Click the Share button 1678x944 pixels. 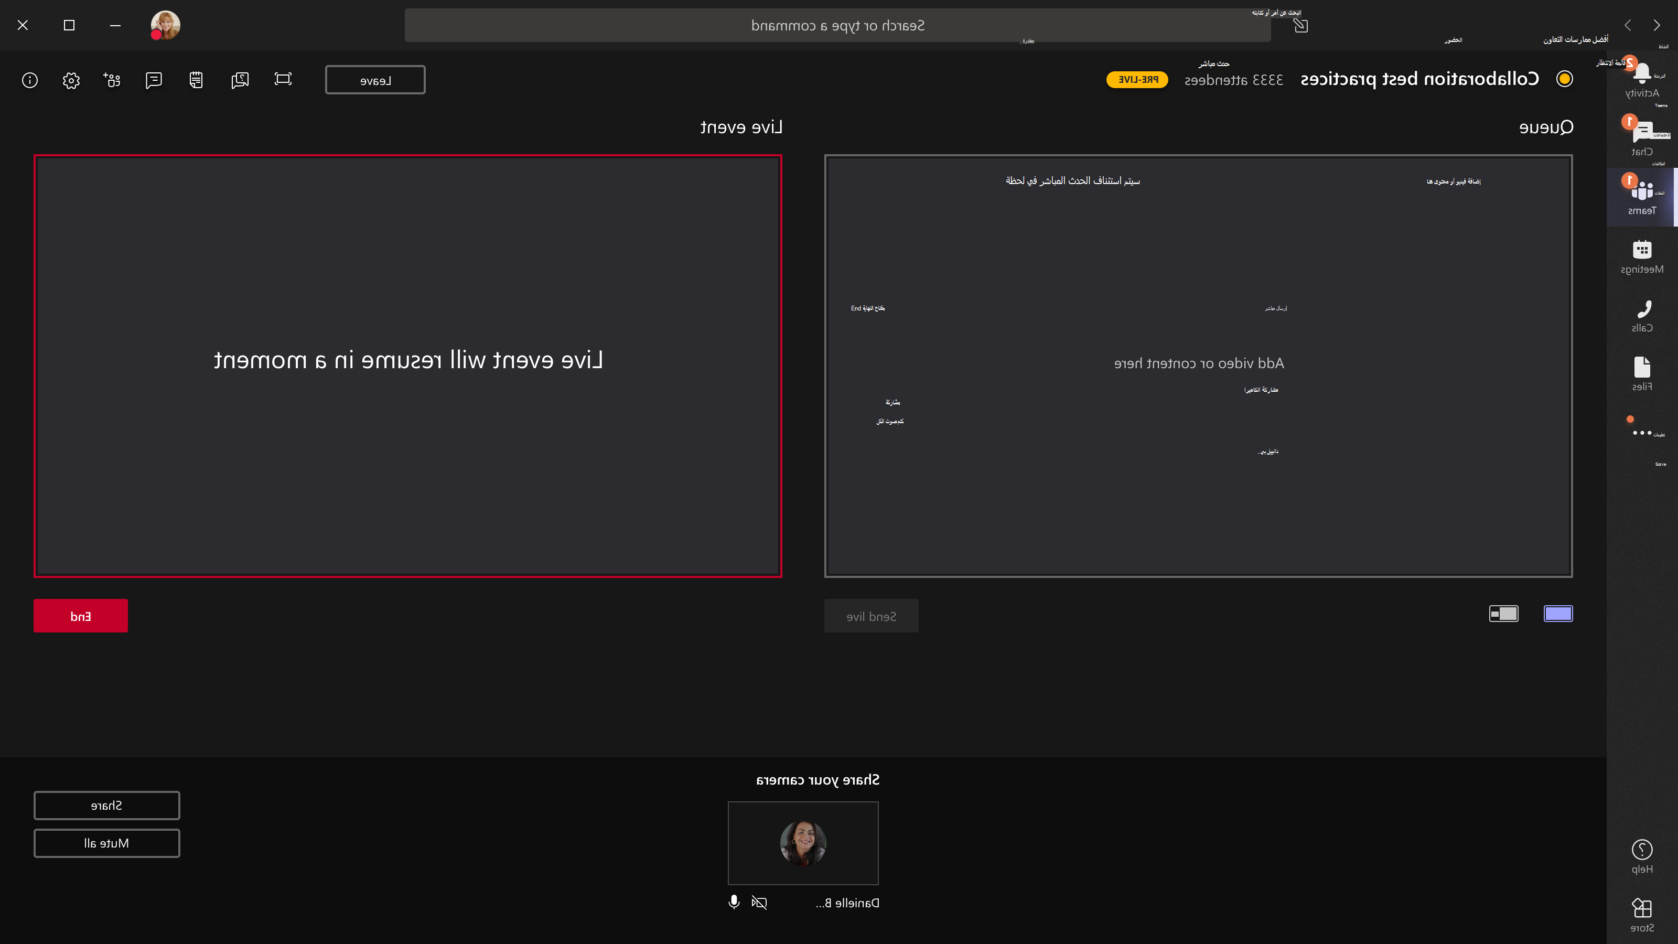[107, 805]
